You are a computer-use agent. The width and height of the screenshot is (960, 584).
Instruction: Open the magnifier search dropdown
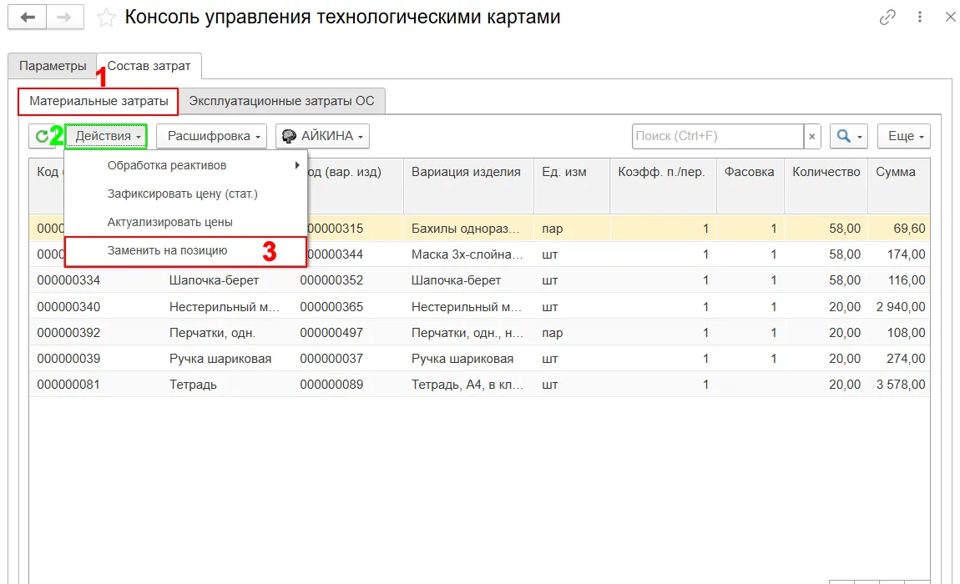[x=849, y=136]
